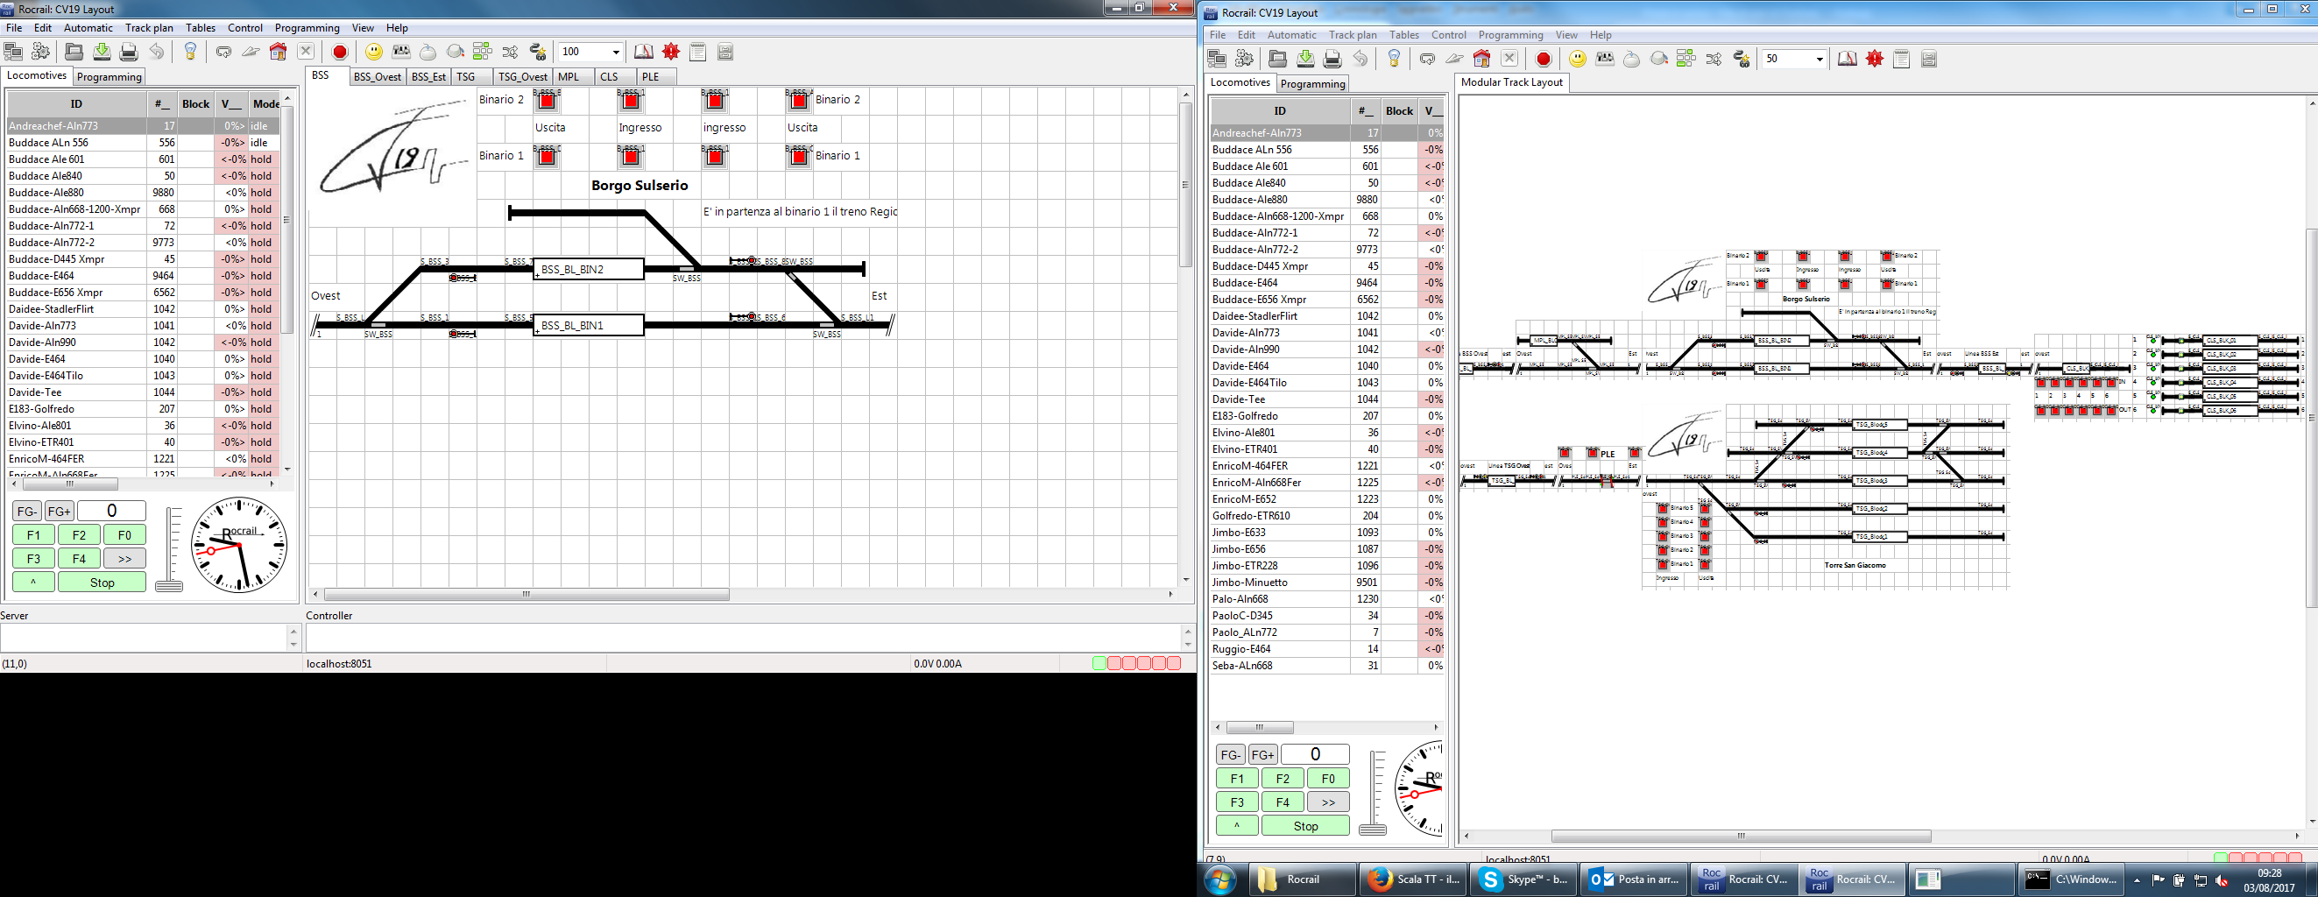Open the zoom dropdown showing 50 in right window
The width and height of the screenshot is (2318, 897).
pos(1820,60)
